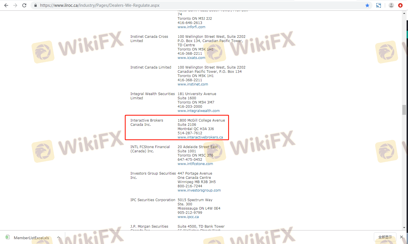Click the address 181 University Avenue
408x244 pixels.
(x=197, y=94)
